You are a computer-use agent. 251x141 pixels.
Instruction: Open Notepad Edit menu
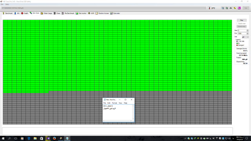[109, 103]
